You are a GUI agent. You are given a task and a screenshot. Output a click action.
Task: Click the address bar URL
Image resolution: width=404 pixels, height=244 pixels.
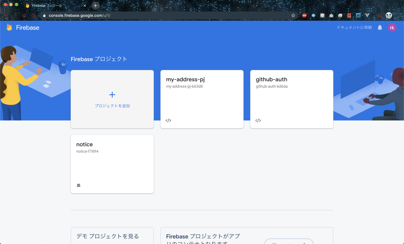[79, 15]
